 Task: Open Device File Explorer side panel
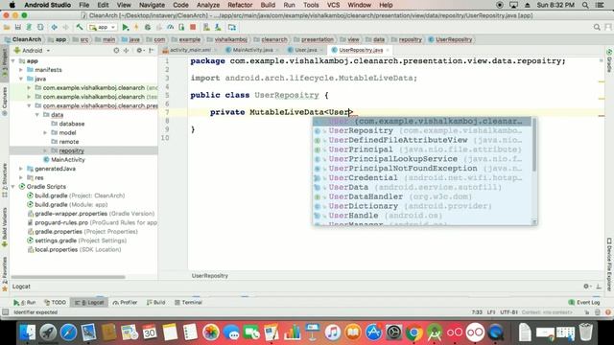pos(609,264)
